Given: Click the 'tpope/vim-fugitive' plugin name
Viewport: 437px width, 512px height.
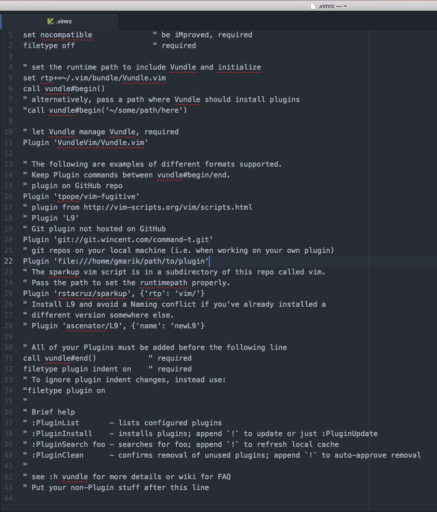Looking at the screenshot, I should pos(99,196).
